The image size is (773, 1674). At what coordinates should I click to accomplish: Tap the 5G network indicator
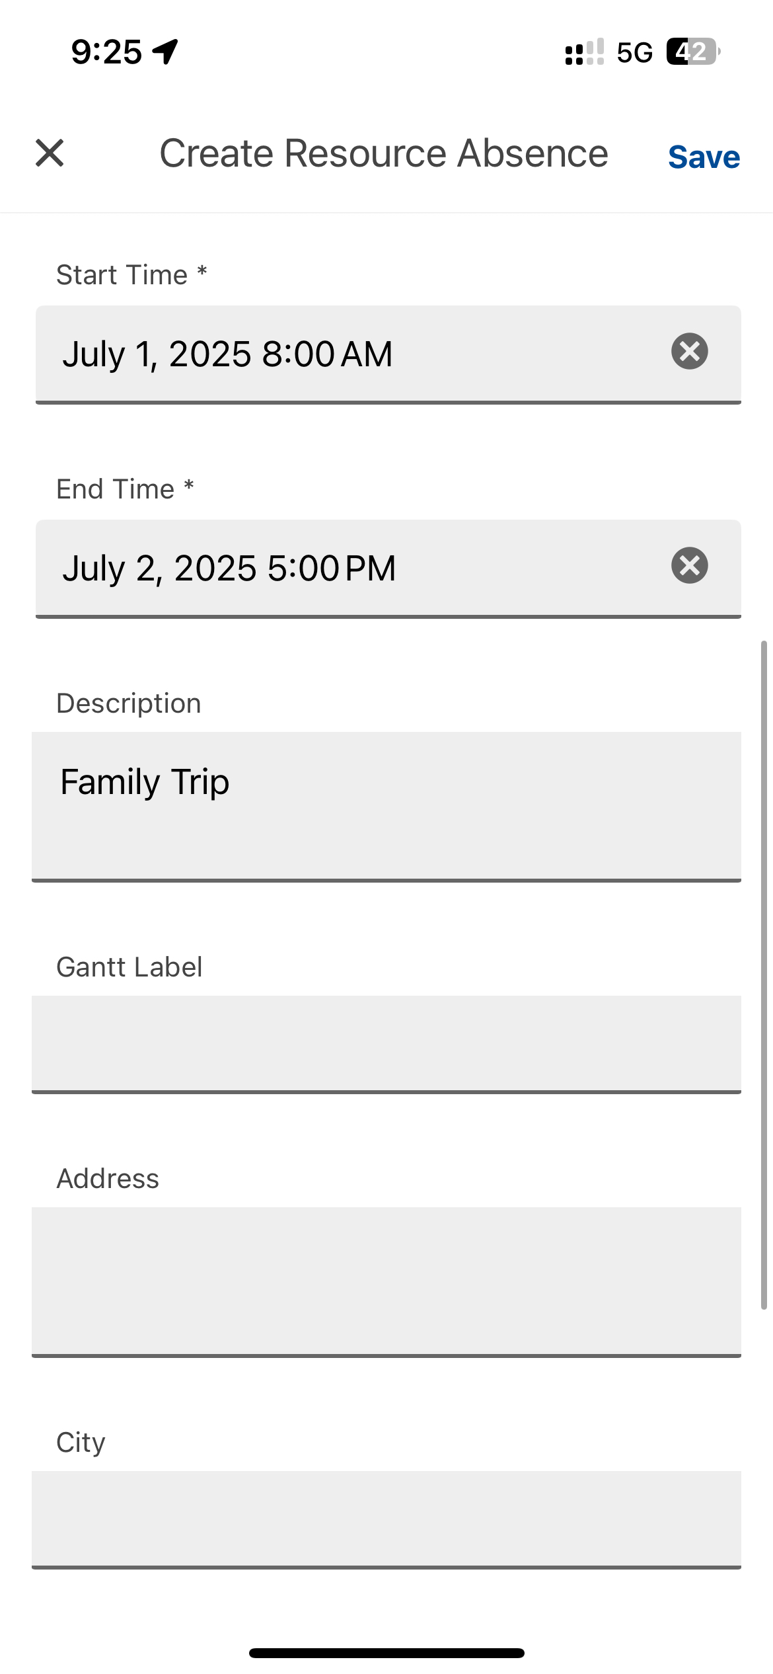click(x=634, y=52)
